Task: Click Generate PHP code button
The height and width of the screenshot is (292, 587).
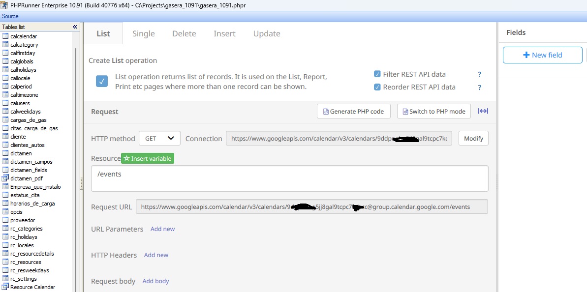Action: [353, 112]
